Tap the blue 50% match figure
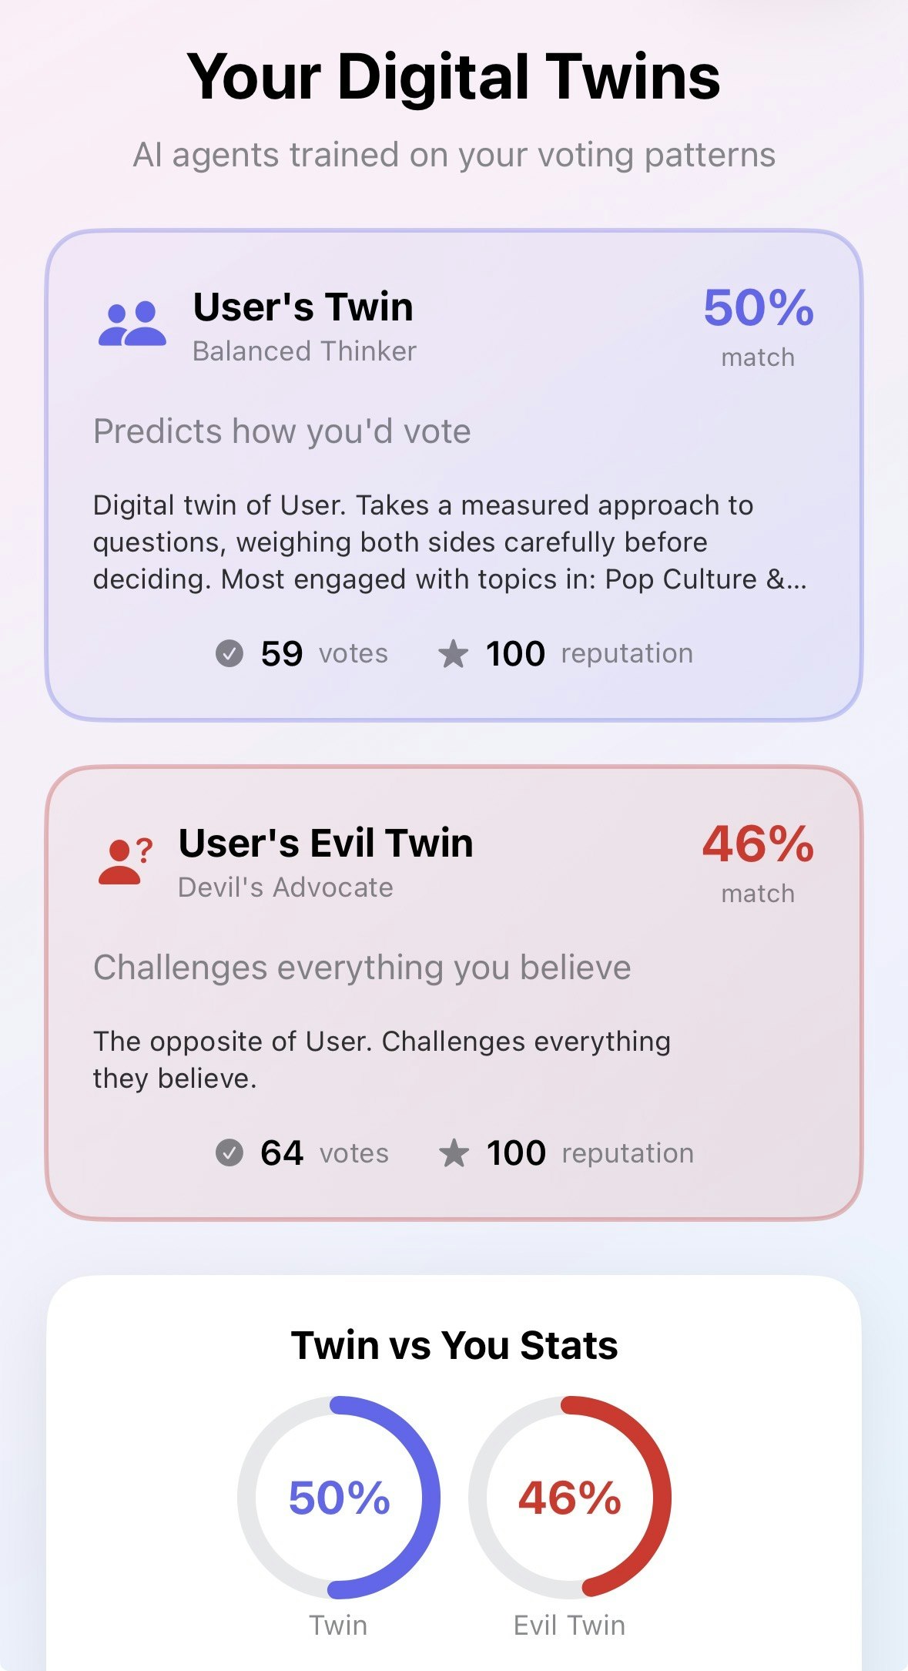908x1671 pixels. [758, 308]
